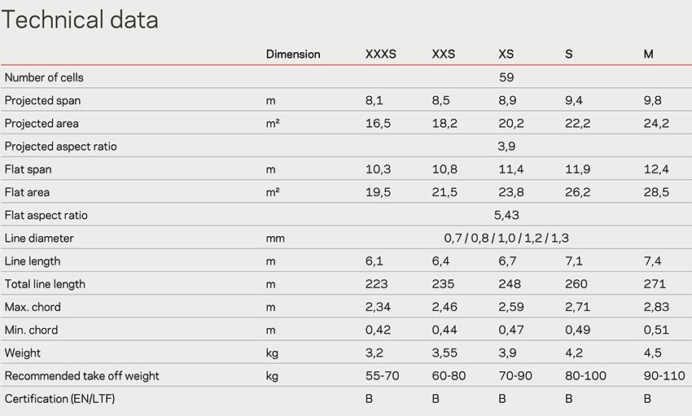Click the Technical data heading
The height and width of the screenshot is (416, 692).
coord(80,20)
